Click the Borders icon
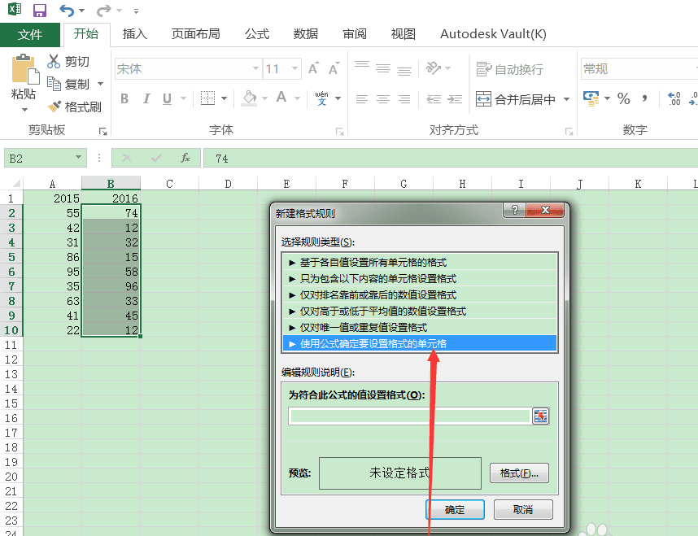 (x=208, y=98)
